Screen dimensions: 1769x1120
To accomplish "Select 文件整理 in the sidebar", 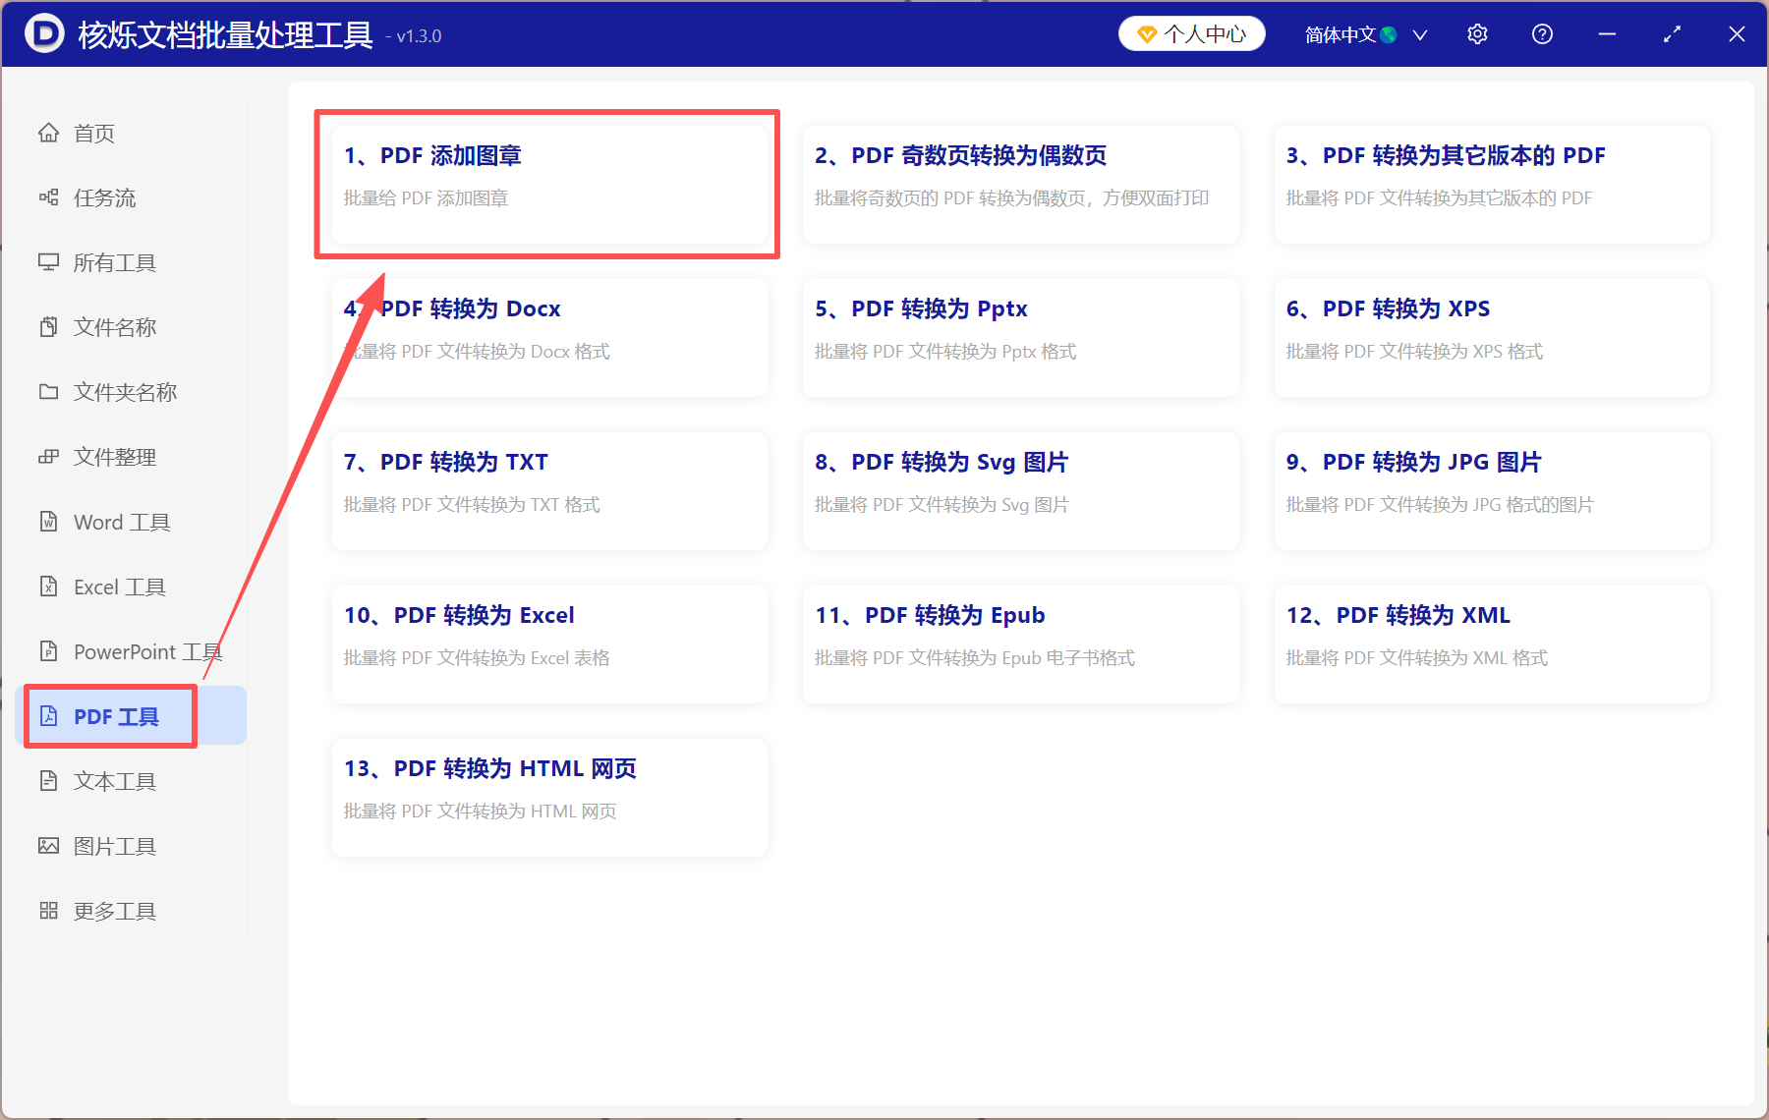I will (x=49, y=456).
